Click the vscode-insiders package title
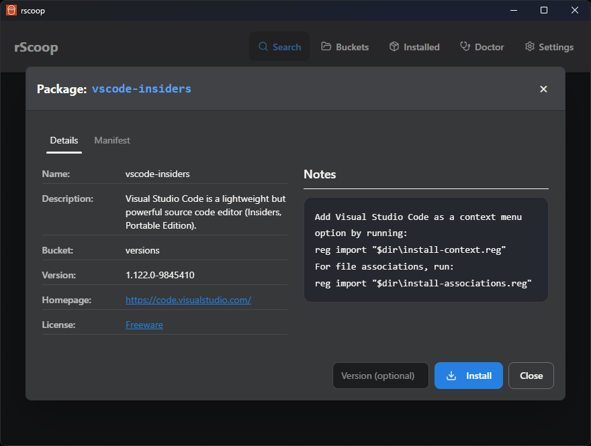Image resolution: width=591 pixels, height=446 pixels. pyautogui.click(x=141, y=89)
